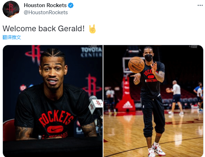Click the Toyota Center logo in left photo
The height and width of the screenshot is (157, 205).
tap(91, 52)
